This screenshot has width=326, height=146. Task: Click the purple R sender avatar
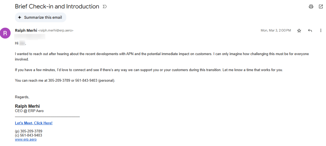pyautogui.click(x=5, y=33)
